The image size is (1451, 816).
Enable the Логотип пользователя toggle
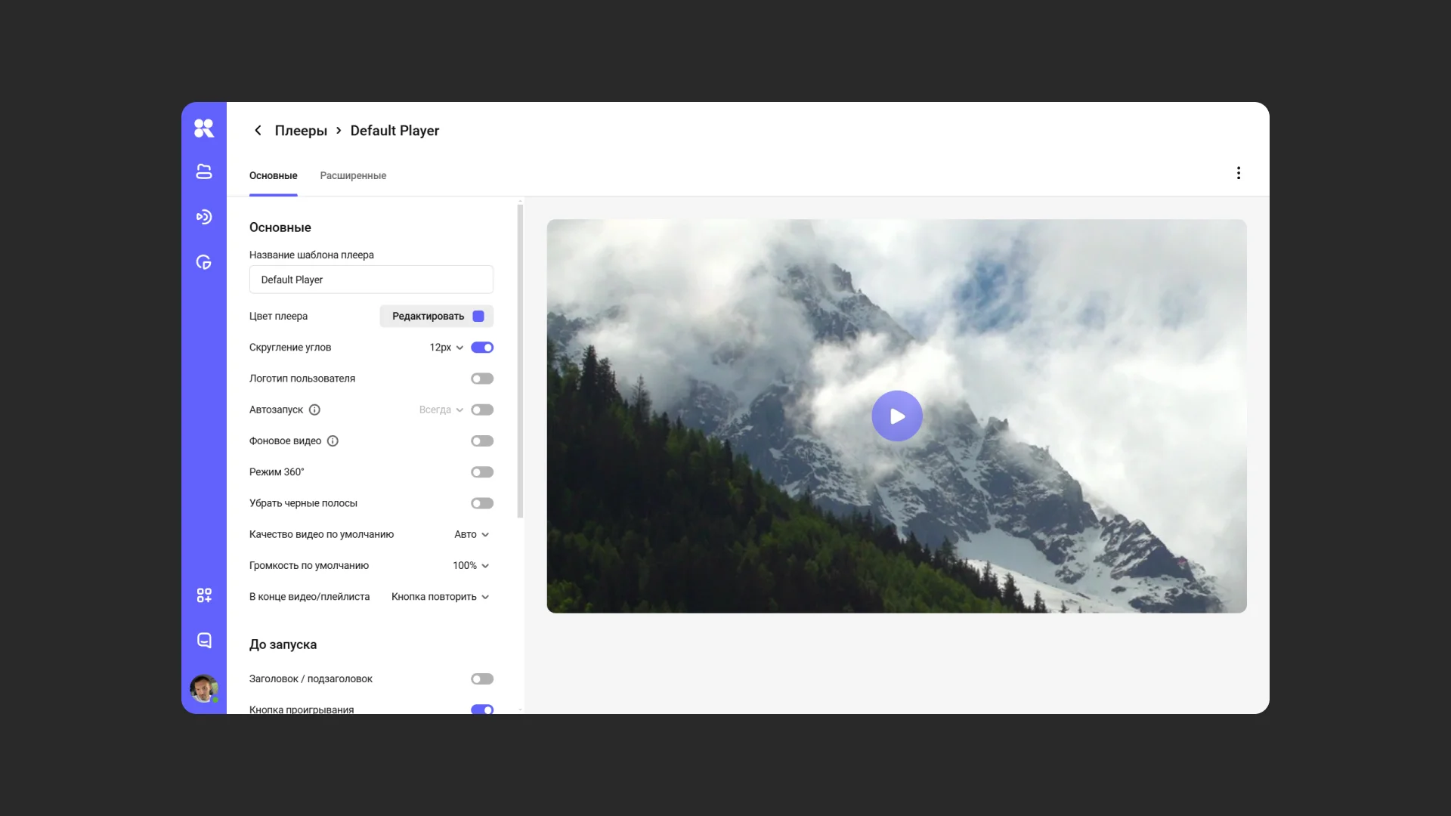pos(482,379)
